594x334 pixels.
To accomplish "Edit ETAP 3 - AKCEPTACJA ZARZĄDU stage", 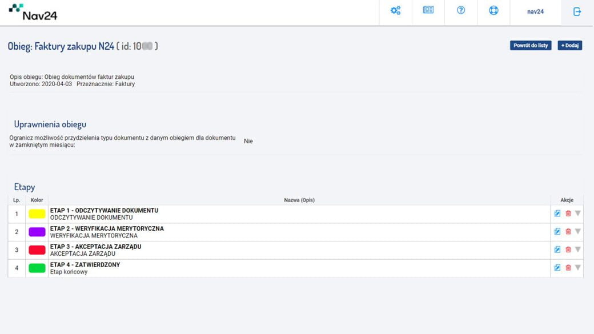I will [x=557, y=250].
